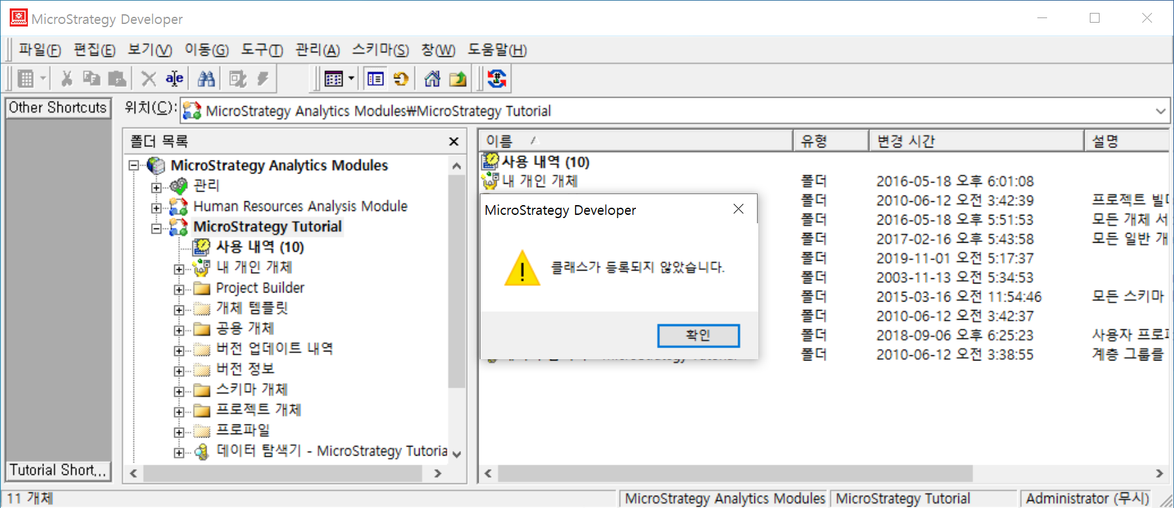1174x508 pixels.
Task: Open the 파일(F) menu
Action: pyautogui.click(x=40, y=50)
